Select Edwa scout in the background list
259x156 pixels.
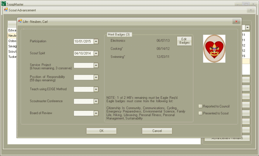click(12, 30)
